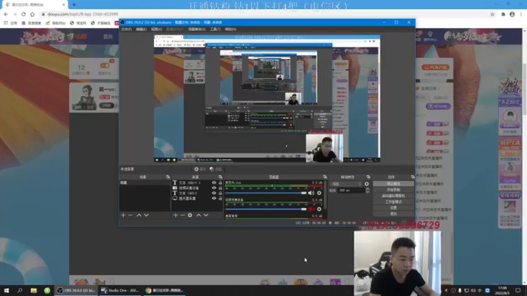Add a new scene with the plus icon
This screenshot has width=527, height=296.
[123, 215]
